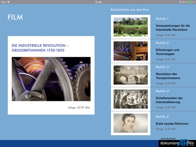
Task: Click 'Länge: 5:39 Min.' duration text
Action: point(166,107)
